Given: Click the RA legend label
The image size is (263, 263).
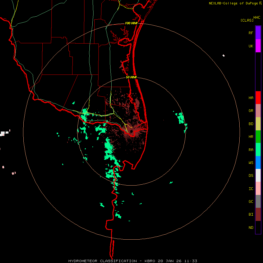Looking at the screenshot, I should coord(251,150).
